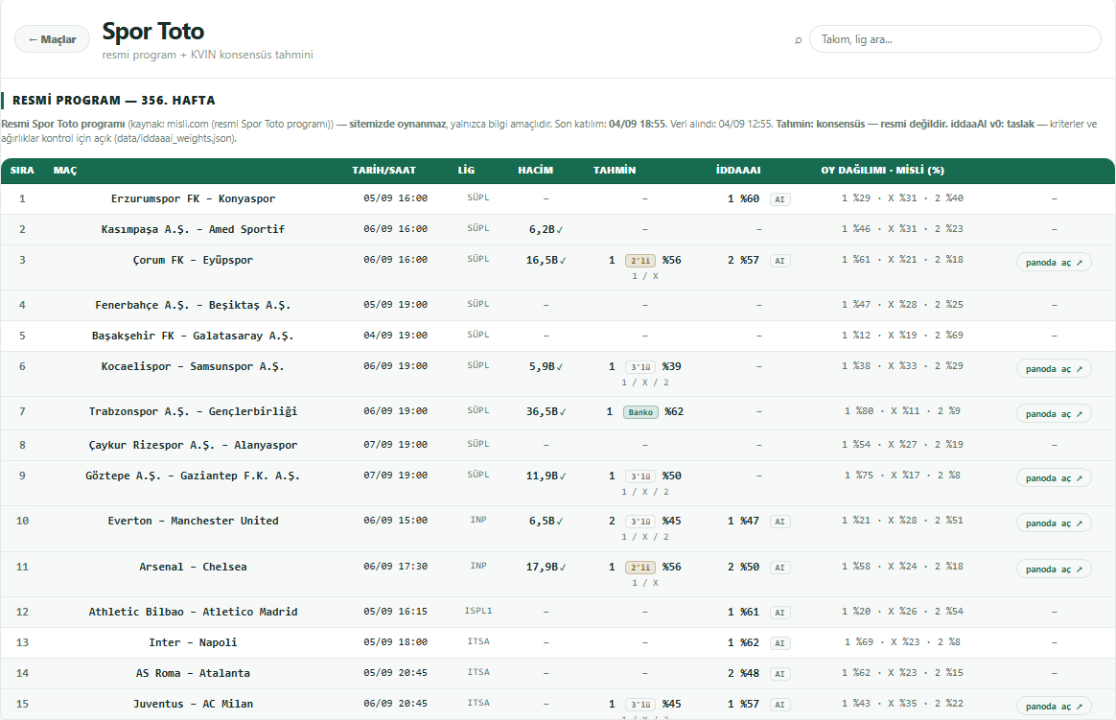This screenshot has width=1116, height=720.
Task: Click the SIRA column header
Action: [x=22, y=170]
